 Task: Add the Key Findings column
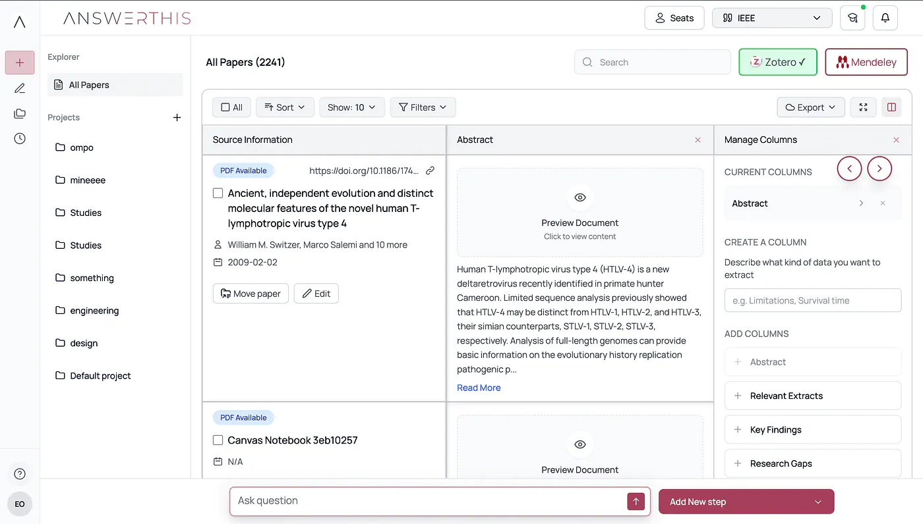click(812, 430)
